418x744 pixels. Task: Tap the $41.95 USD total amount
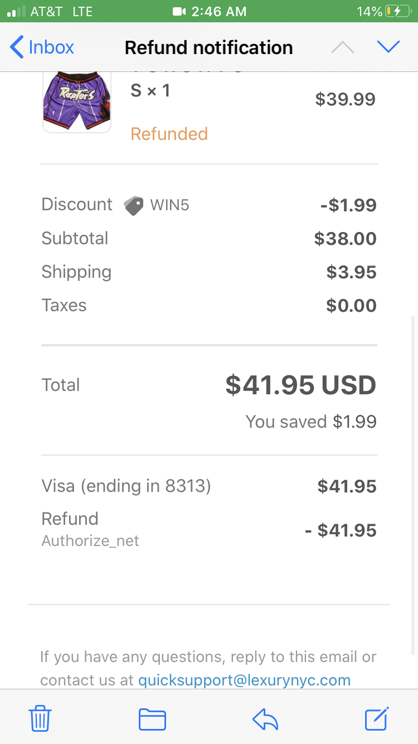pos(300,385)
